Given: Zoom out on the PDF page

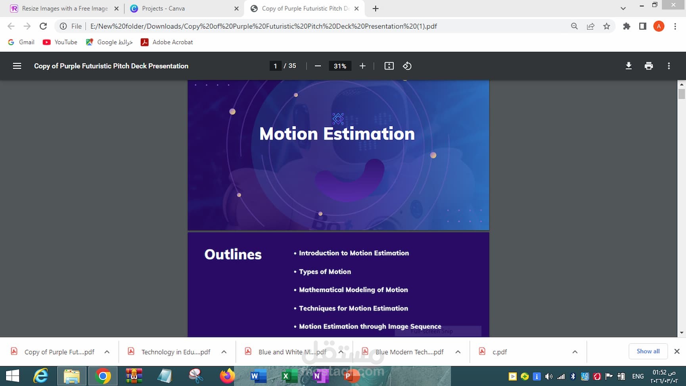Looking at the screenshot, I should click(x=318, y=66).
